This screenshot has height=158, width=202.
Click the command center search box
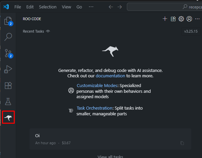164,7
